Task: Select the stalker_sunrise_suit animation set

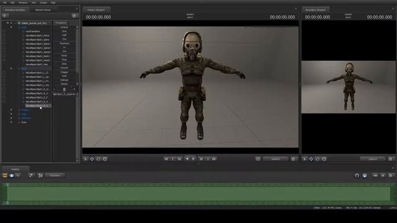Action: click(34, 23)
